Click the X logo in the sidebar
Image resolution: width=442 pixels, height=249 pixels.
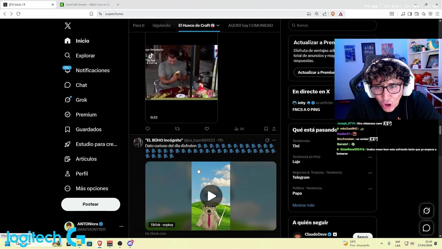pos(68,26)
